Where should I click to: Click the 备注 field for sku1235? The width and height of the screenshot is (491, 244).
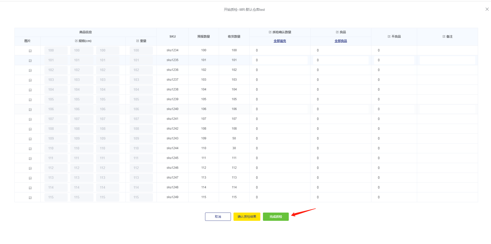coord(447,60)
